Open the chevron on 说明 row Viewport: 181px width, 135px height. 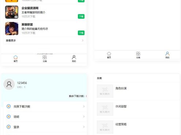84,116
